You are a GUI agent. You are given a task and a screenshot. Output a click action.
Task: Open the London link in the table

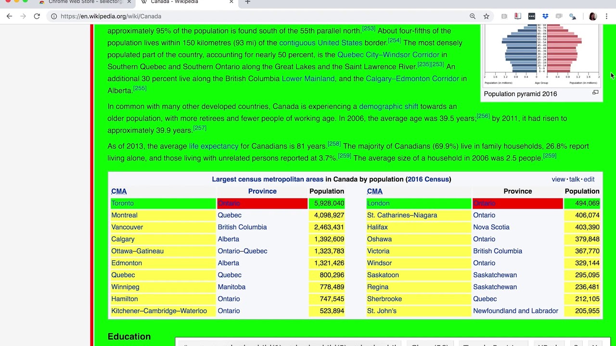click(378, 203)
